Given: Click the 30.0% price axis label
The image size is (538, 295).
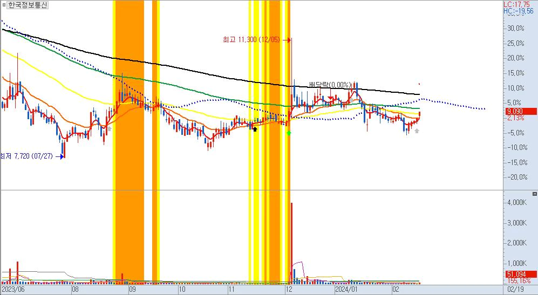Looking at the screenshot, I should tap(516, 28).
